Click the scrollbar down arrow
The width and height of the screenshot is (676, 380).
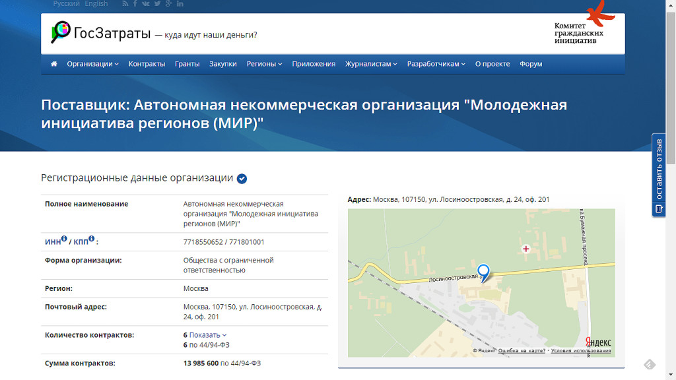(x=671, y=375)
